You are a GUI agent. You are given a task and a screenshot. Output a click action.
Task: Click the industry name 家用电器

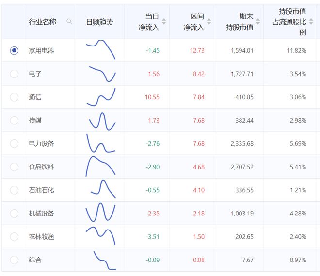pyautogui.click(x=41, y=50)
